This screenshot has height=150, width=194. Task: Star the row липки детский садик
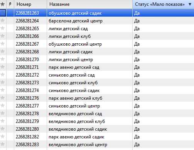tap(3, 51)
